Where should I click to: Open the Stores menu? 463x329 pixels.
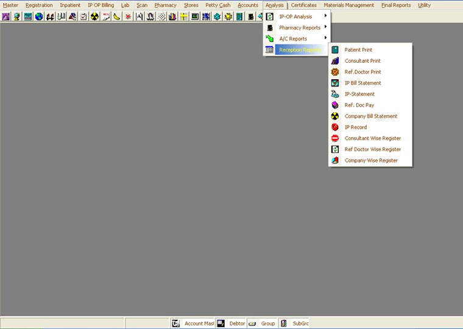click(191, 5)
